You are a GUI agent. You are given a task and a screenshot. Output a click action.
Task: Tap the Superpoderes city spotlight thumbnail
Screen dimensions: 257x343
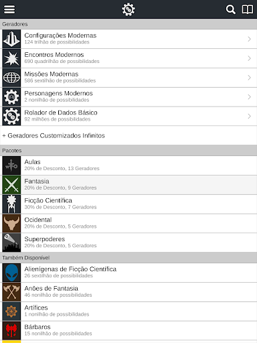pos(11,243)
